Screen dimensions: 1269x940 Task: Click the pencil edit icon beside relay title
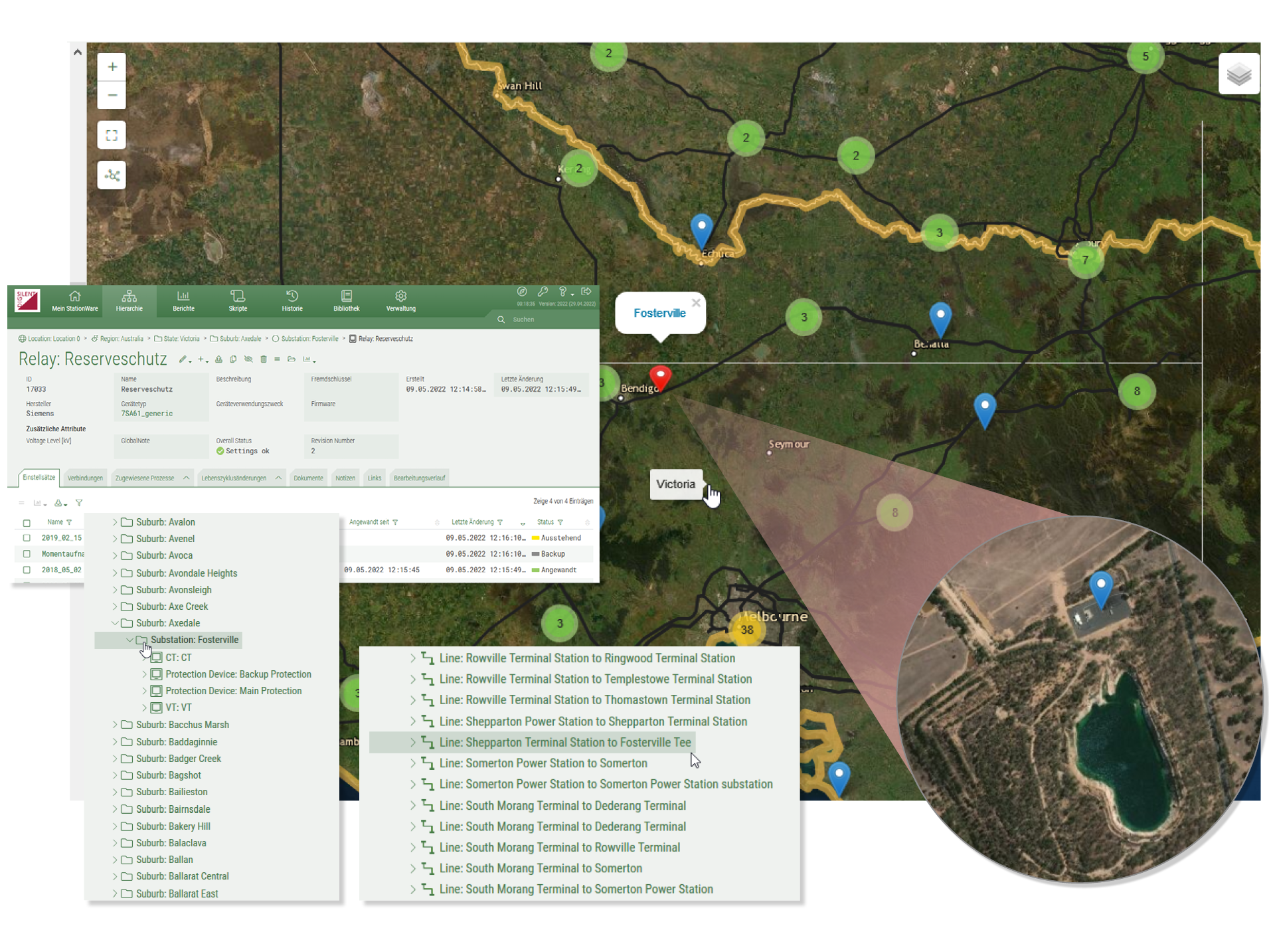(183, 359)
